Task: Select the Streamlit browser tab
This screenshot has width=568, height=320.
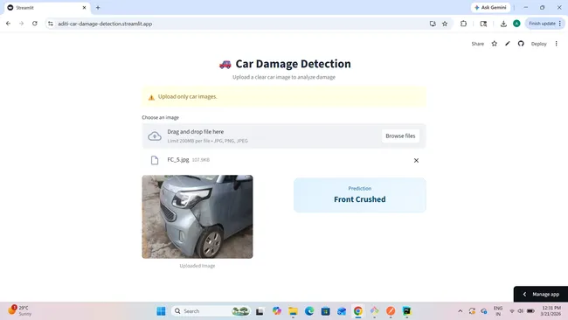Action: (x=46, y=8)
